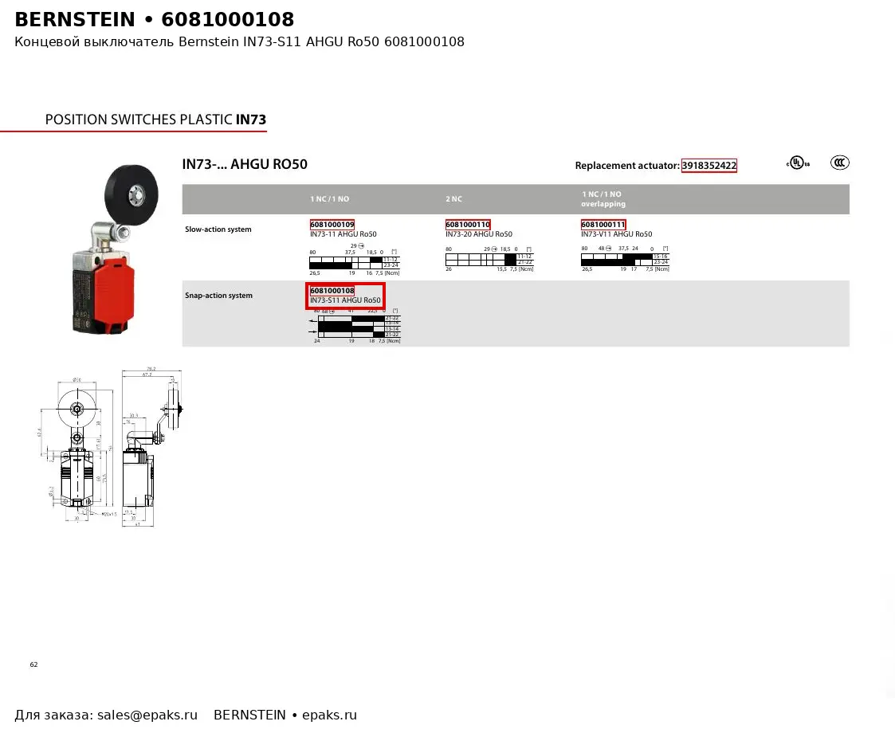Open the limit switch product photo
The image size is (895, 733).
[x=116, y=249]
